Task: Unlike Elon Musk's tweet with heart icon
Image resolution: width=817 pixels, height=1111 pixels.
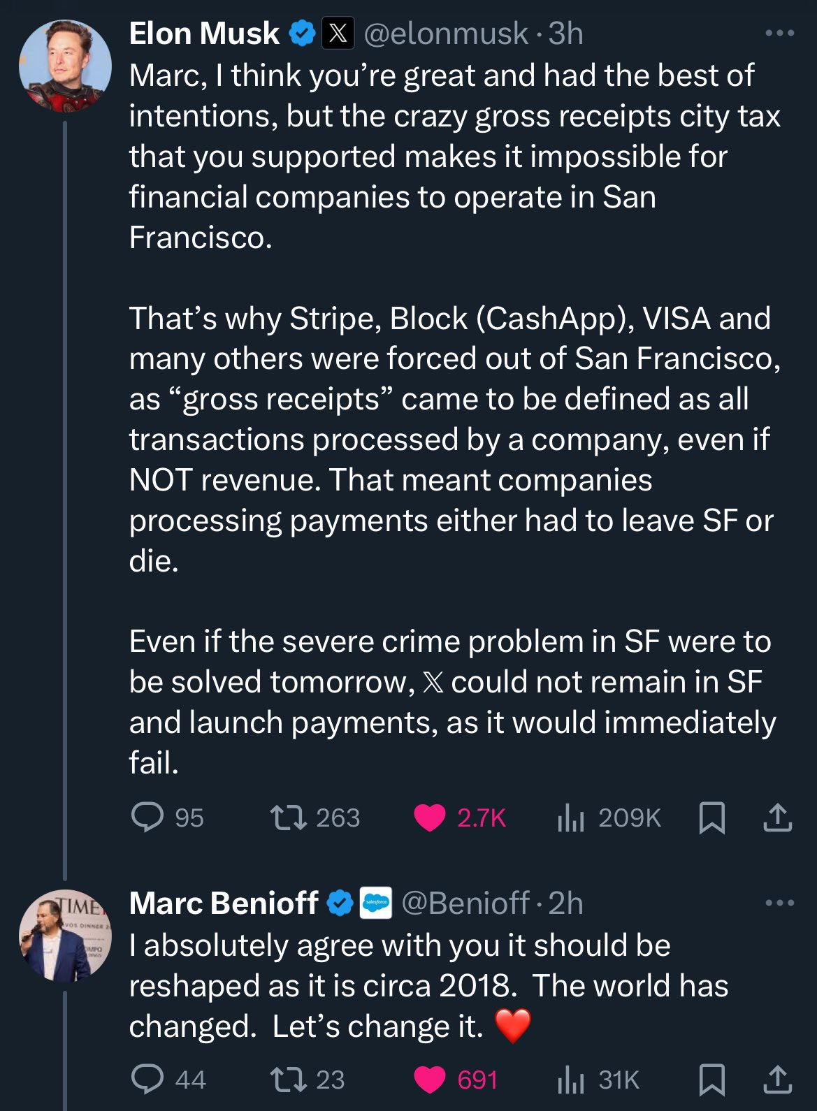Action: click(x=430, y=818)
